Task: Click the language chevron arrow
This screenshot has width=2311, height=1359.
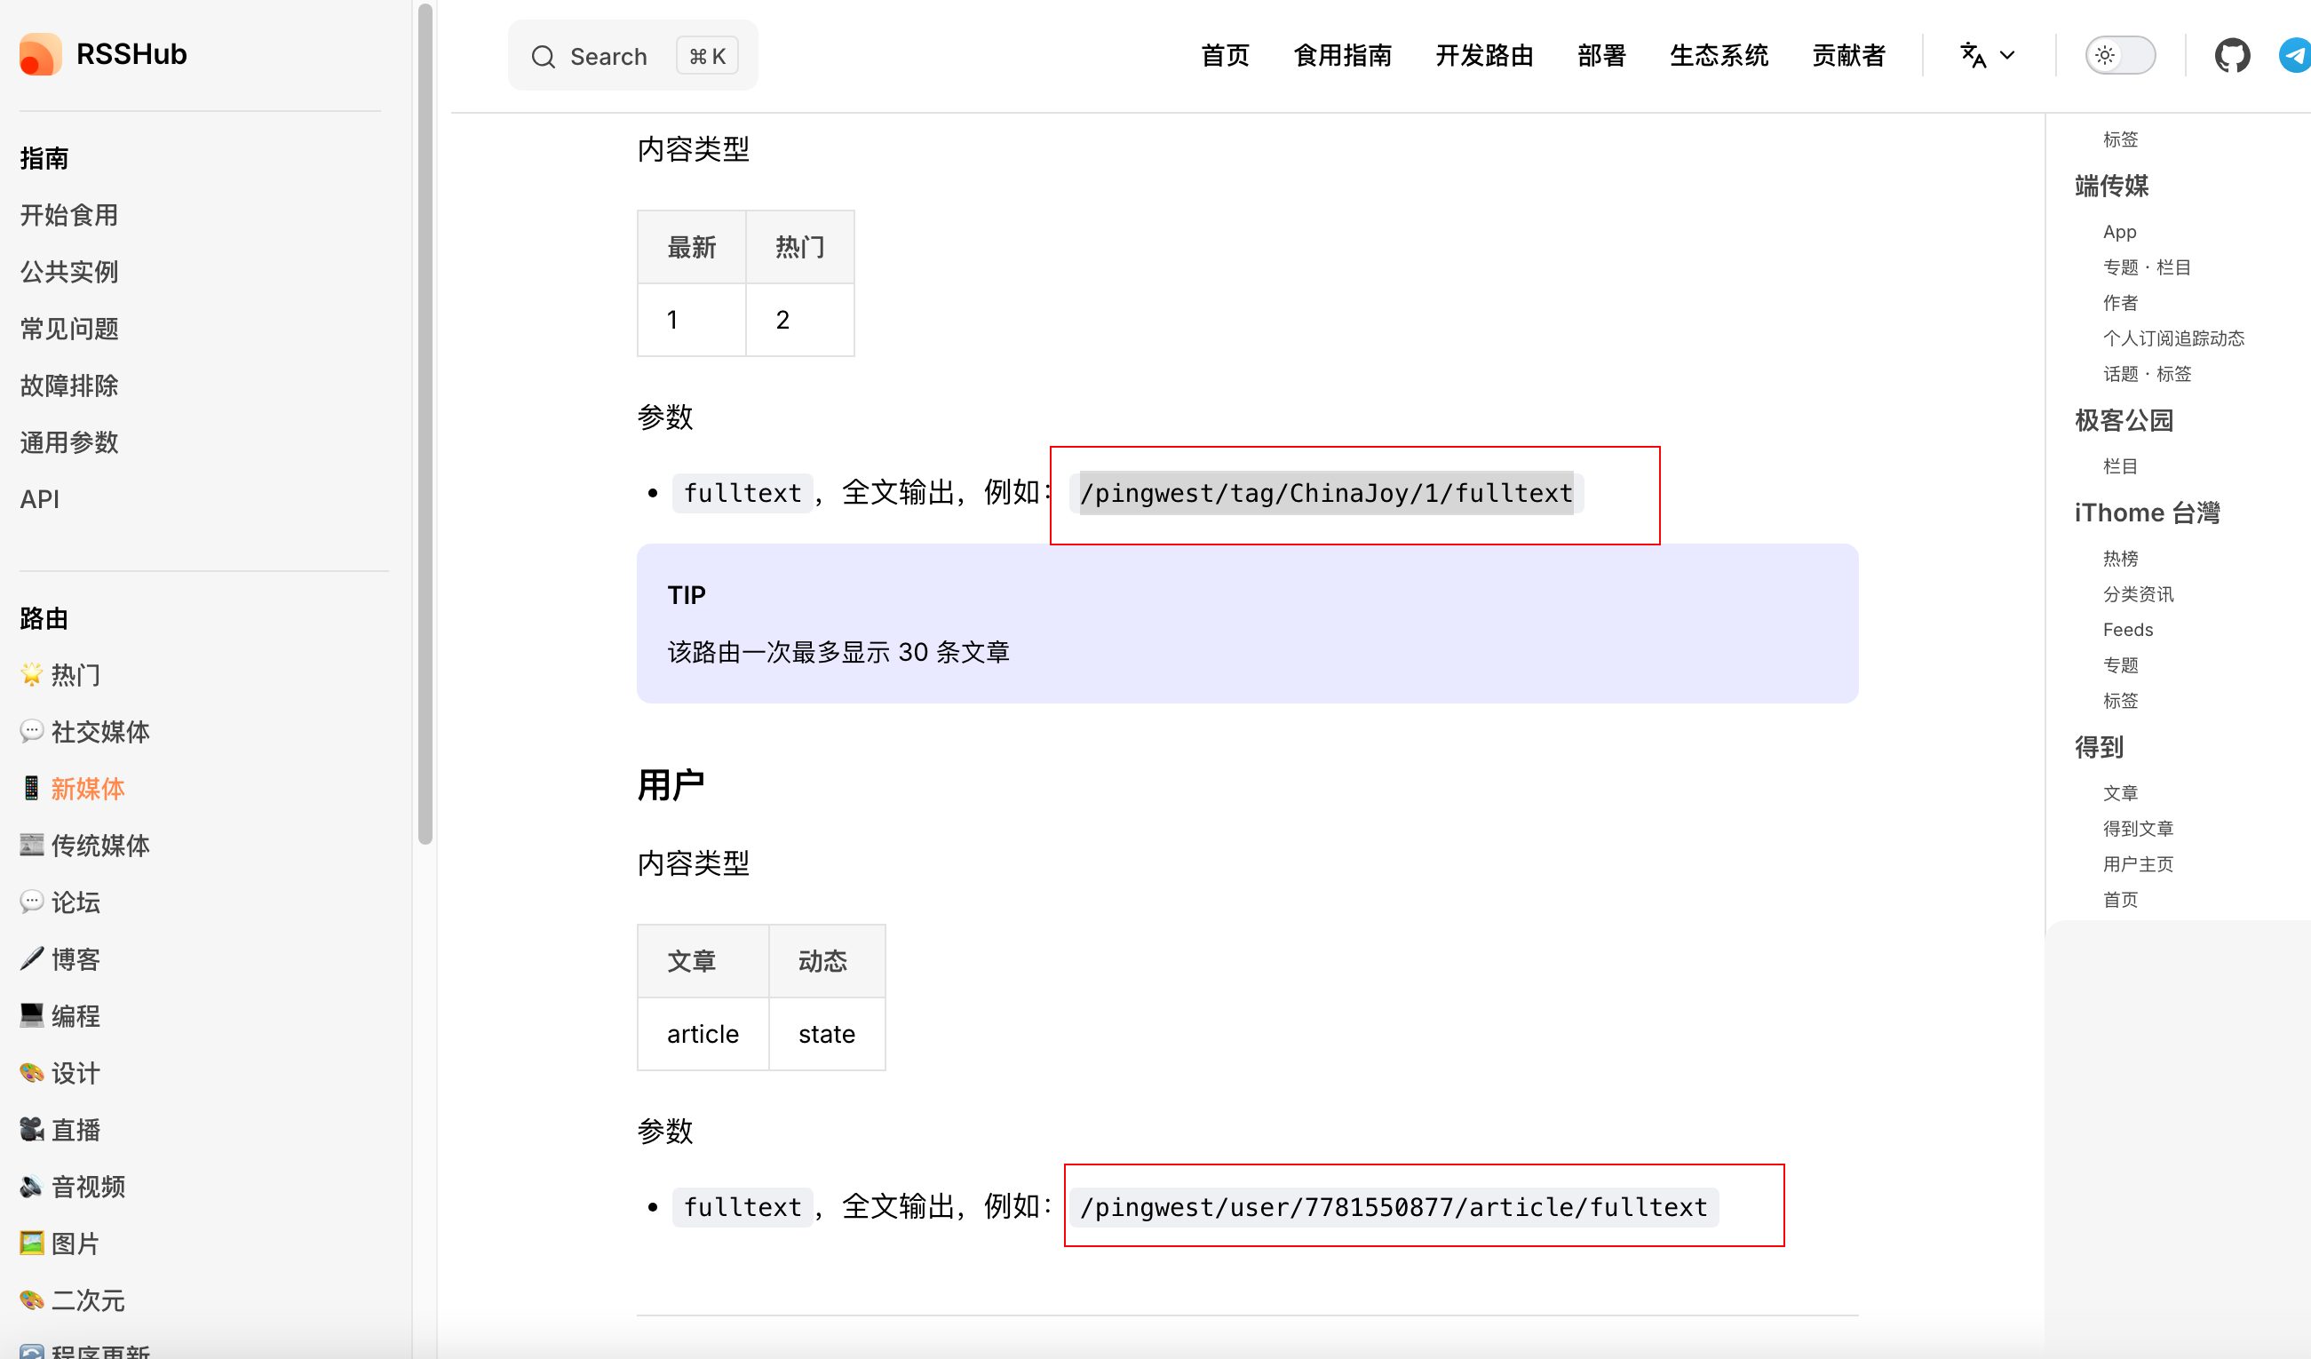Action: (2007, 55)
